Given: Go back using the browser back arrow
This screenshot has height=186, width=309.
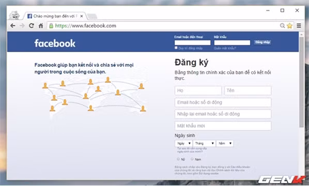Looking at the screenshot, I should click(13, 26).
